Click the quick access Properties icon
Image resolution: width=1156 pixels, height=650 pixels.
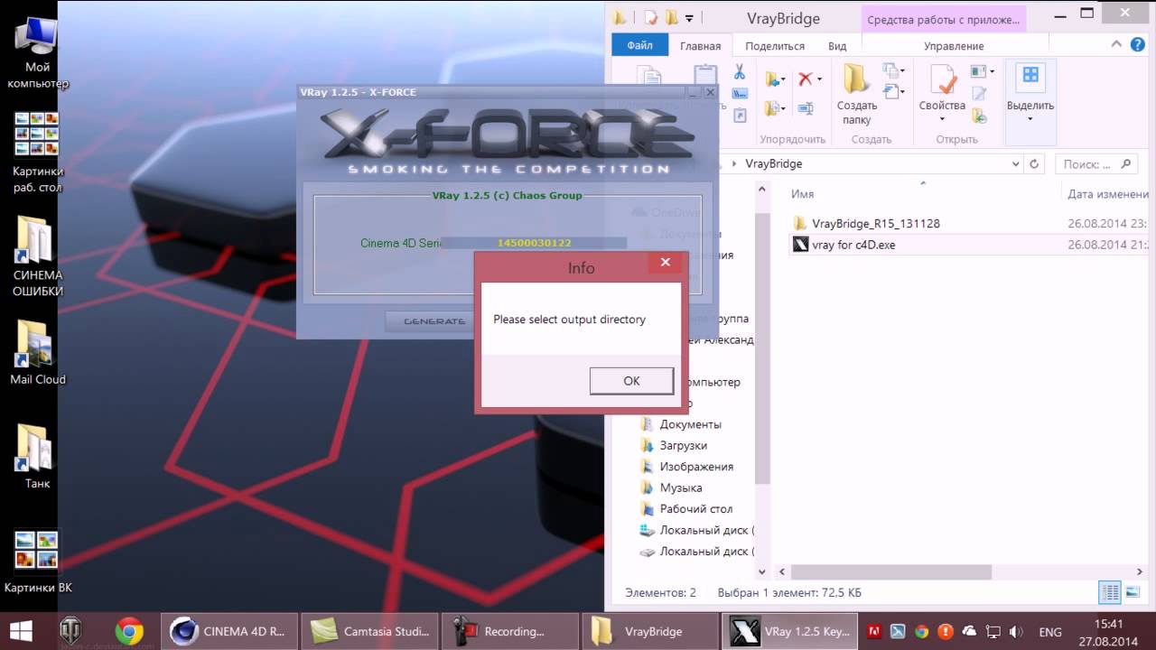[648, 17]
